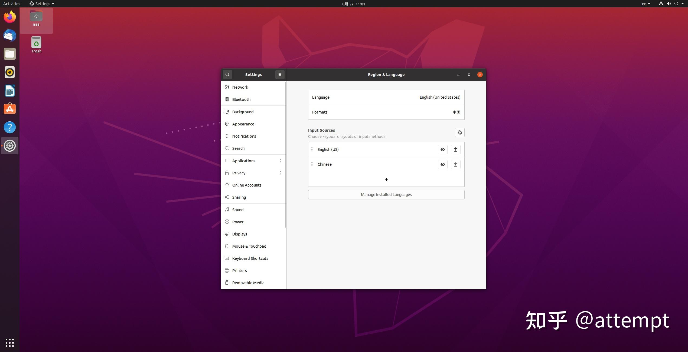The image size is (688, 352).
Task: Preview the English (US) keyboard layout
Action: click(442, 150)
